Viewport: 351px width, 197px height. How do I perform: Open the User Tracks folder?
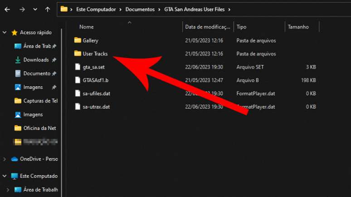[x=95, y=54]
